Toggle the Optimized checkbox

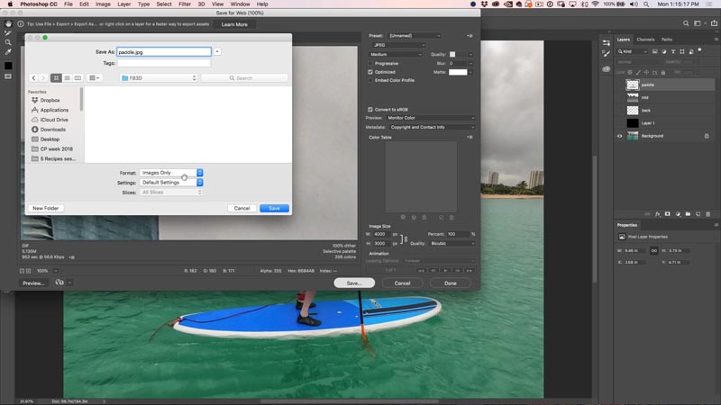click(x=370, y=72)
